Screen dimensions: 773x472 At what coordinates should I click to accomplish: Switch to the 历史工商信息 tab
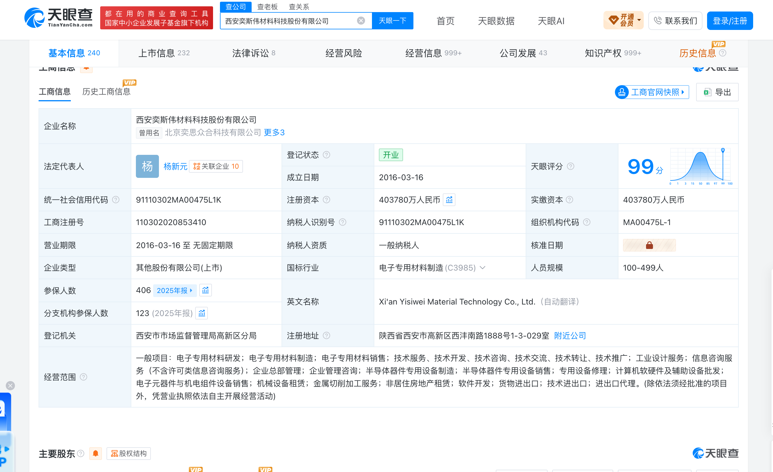coord(106,92)
